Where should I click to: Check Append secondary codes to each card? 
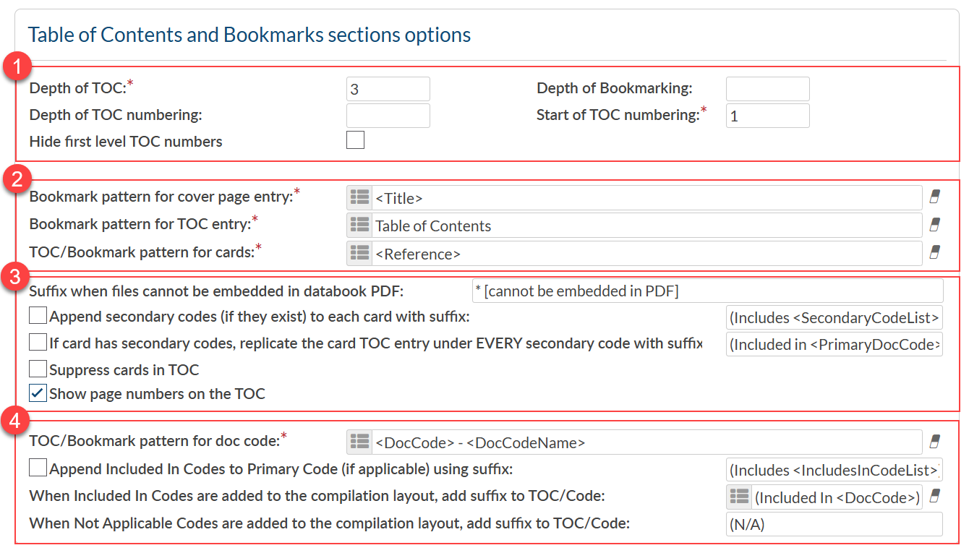(38, 316)
